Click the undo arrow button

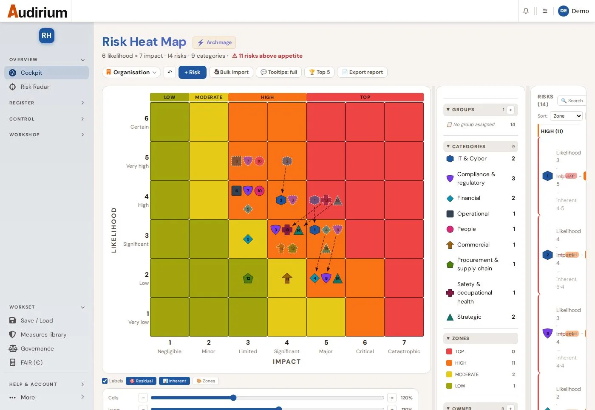[x=170, y=72]
